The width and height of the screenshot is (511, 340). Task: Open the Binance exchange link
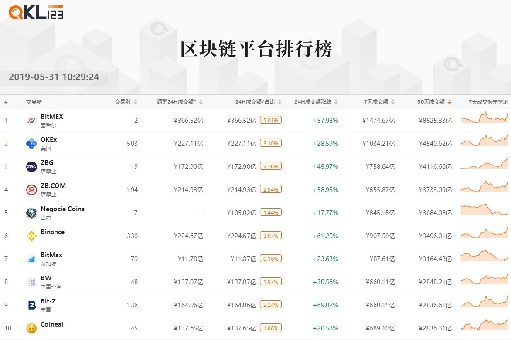52,232
